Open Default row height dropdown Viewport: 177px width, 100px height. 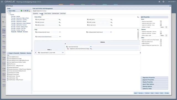166,27
